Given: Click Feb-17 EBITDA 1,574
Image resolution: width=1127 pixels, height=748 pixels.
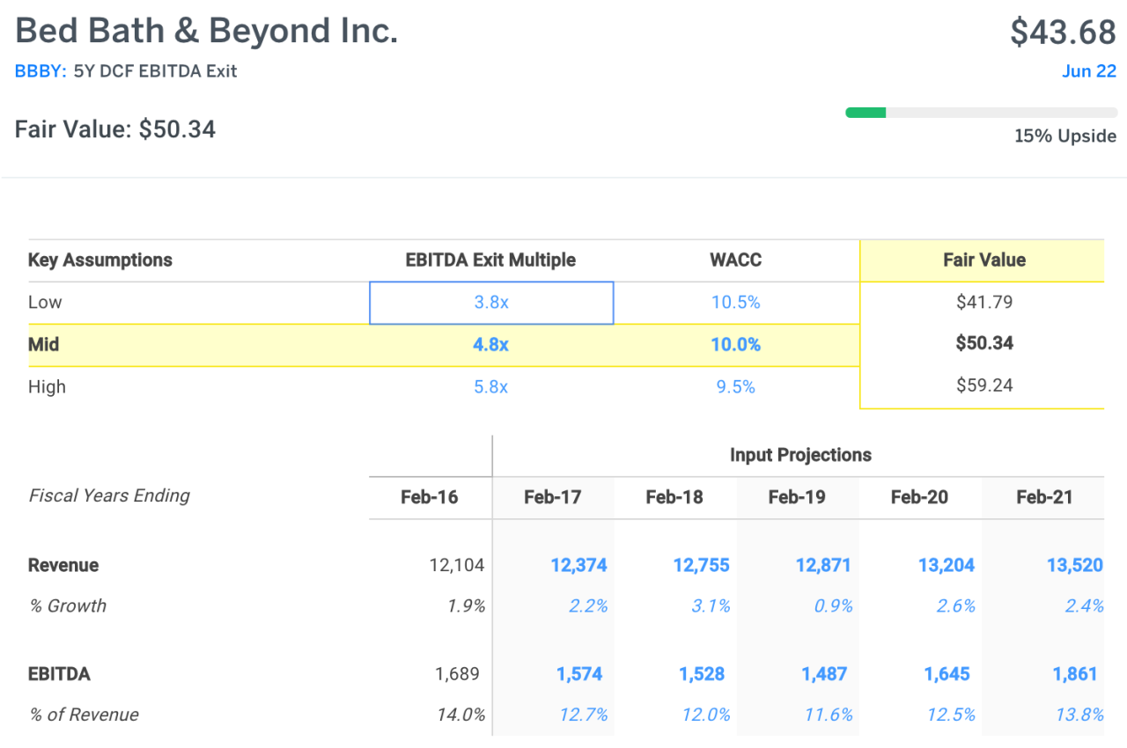Looking at the screenshot, I should [x=579, y=674].
